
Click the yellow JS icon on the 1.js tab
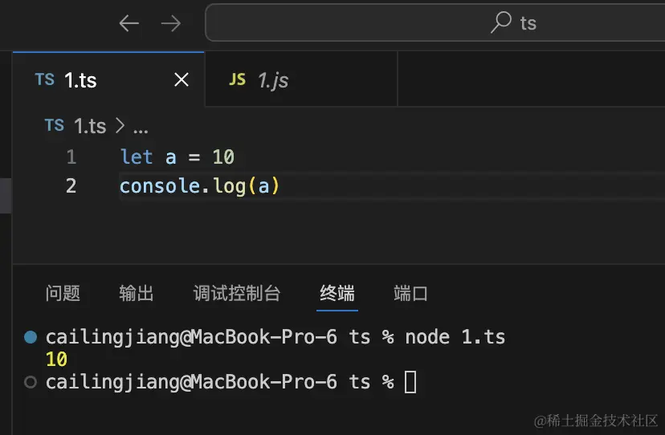pos(237,79)
